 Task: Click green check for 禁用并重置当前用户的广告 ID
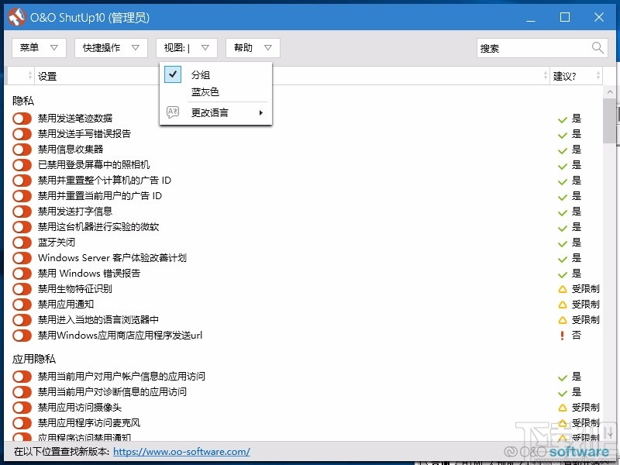563,197
